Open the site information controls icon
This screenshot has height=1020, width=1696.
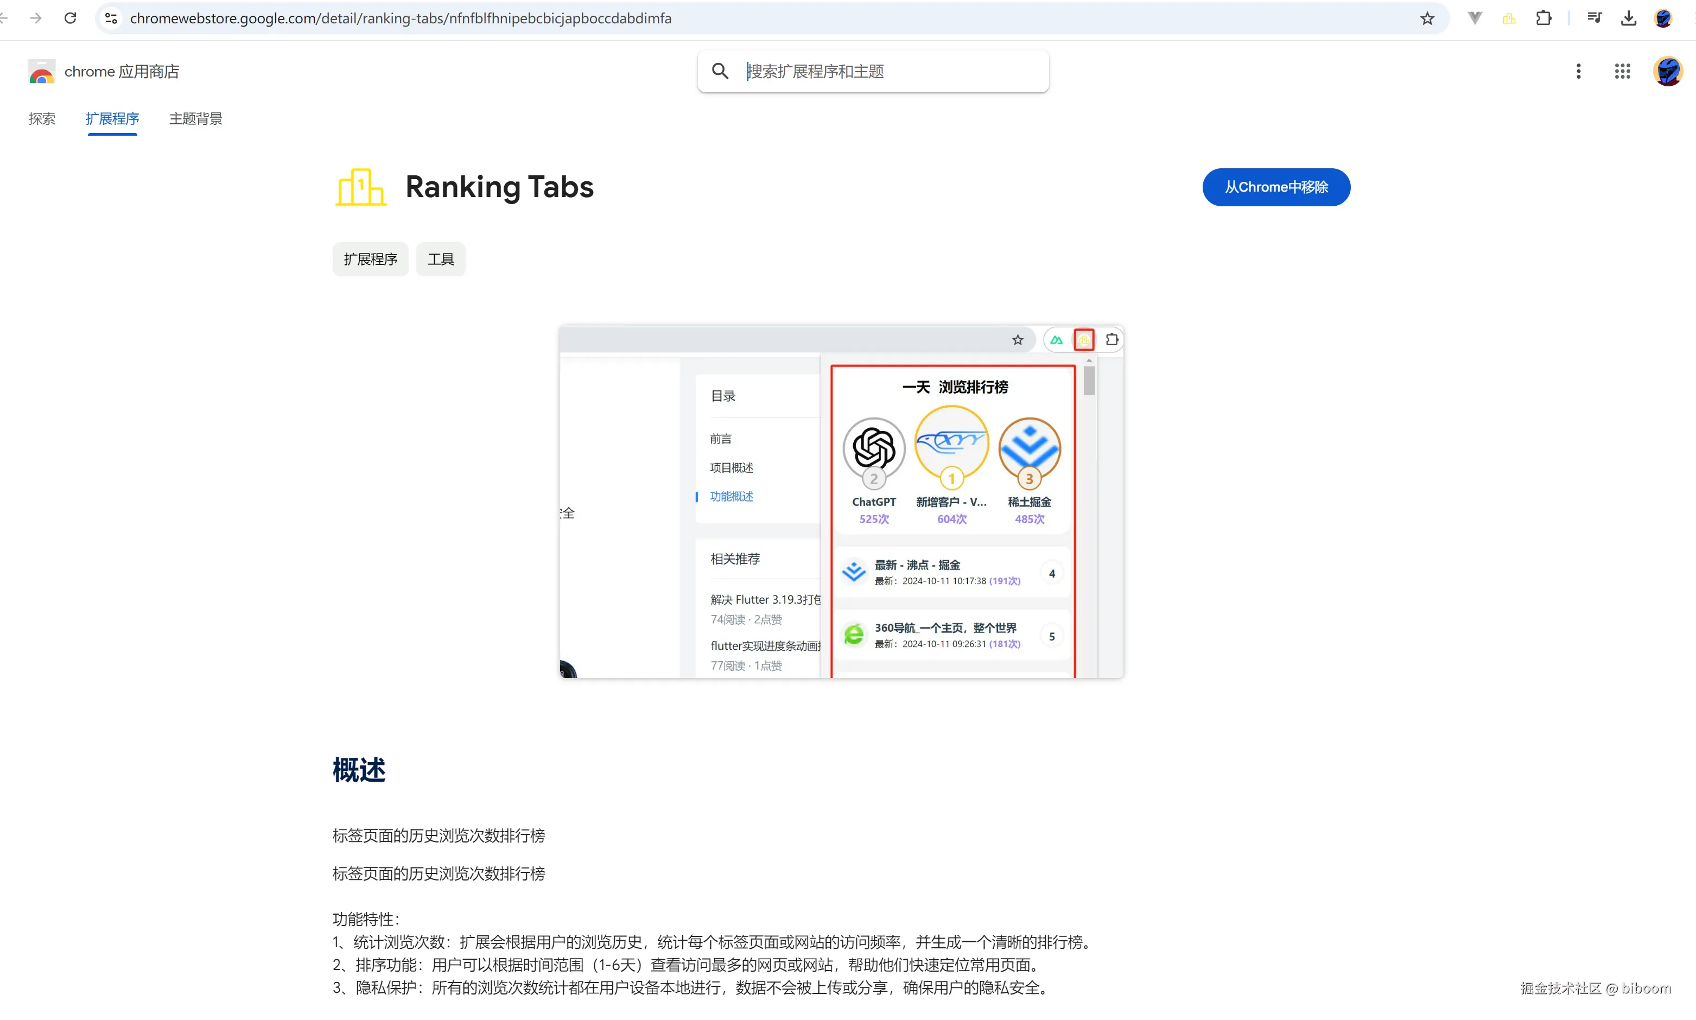(x=111, y=18)
